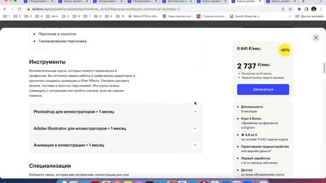The image size is (326, 183).
Task: Open the Какой объектив bookmark
Action: pyautogui.click(x=245, y=16)
